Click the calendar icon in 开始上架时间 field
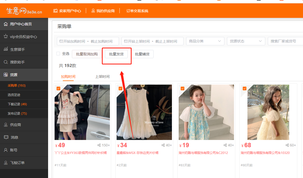 click(x=126, y=41)
